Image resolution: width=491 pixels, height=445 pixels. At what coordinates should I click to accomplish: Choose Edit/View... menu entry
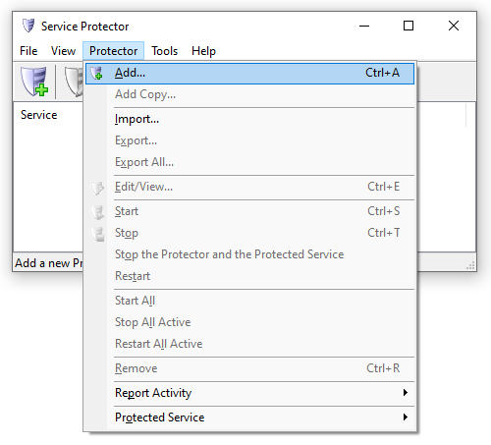point(249,187)
